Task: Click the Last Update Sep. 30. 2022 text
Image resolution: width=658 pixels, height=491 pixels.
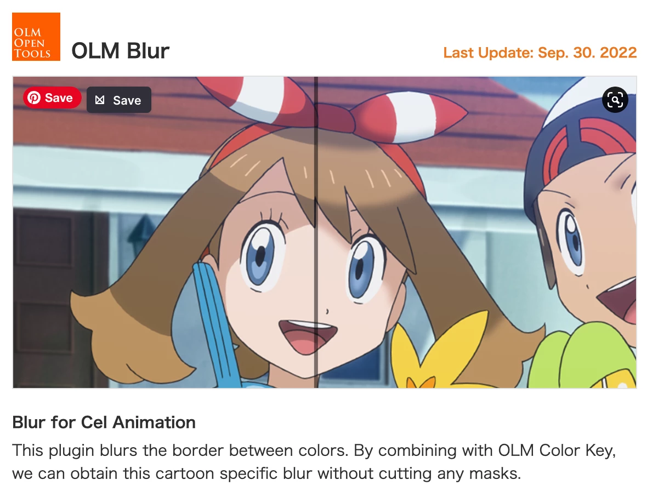Action: [x=540, y=53]
